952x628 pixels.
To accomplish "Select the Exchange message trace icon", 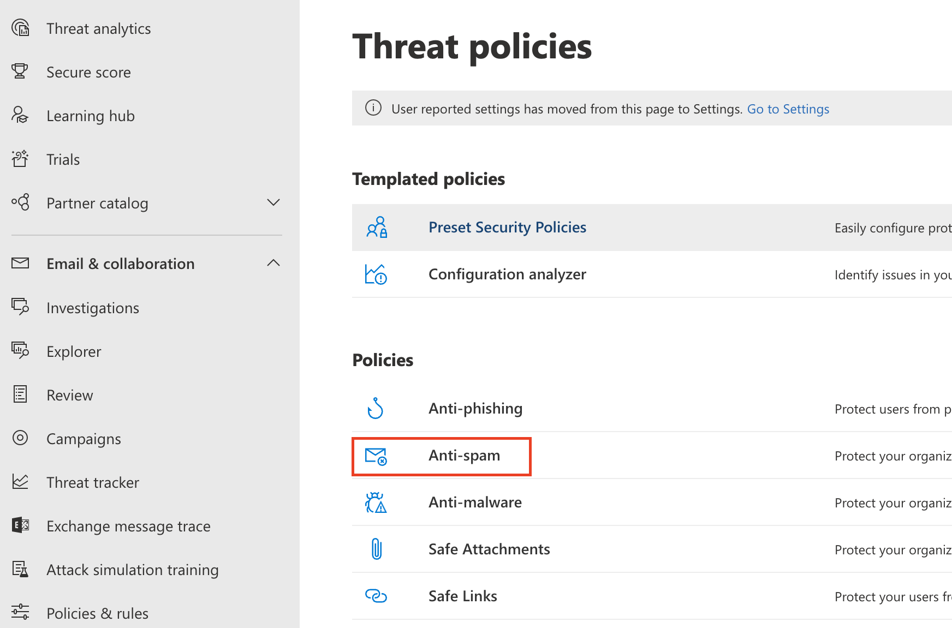I will [x=20, y=525].
